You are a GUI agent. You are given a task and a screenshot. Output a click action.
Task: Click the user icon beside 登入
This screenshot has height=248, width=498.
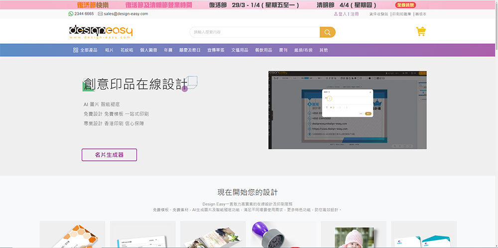[x=336, y=14]
